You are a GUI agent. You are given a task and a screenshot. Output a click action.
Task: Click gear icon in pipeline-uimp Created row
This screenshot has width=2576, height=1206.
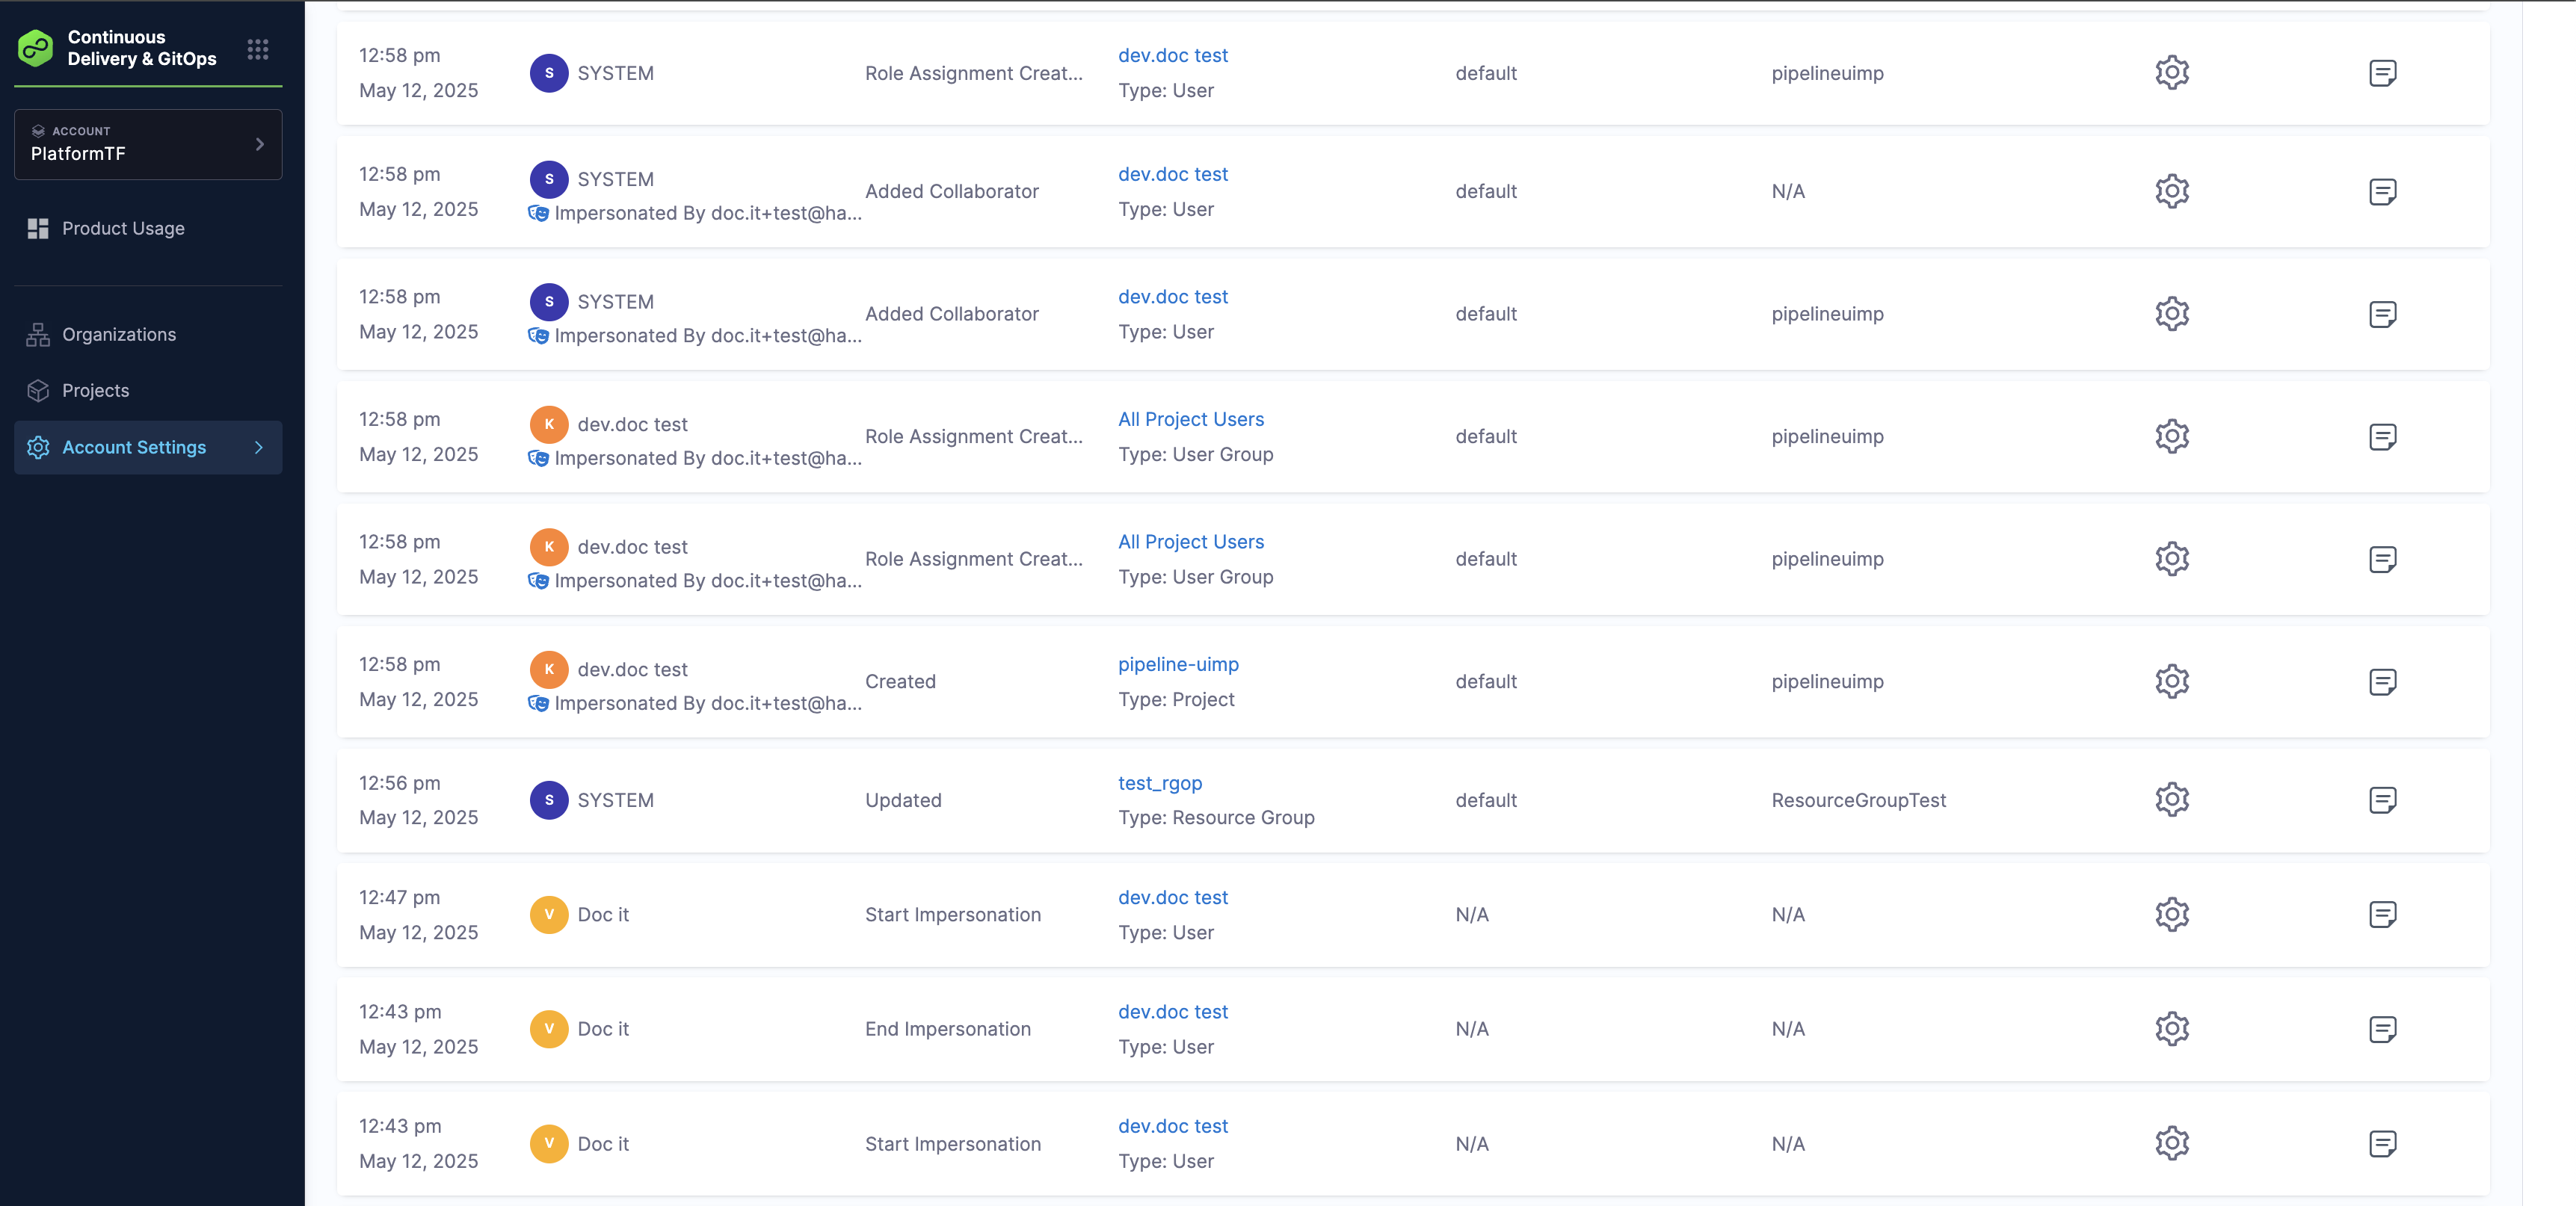click(x=2171, y=682)
